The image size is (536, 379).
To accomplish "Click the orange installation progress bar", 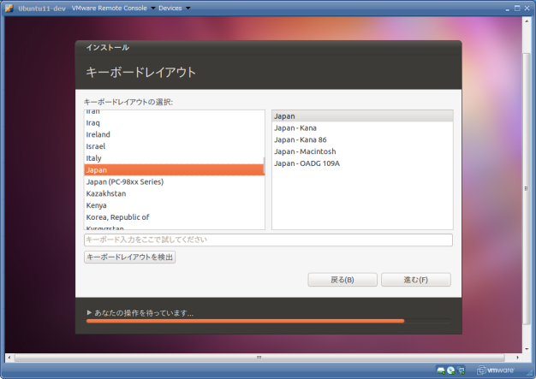I will tap(246, 321).
